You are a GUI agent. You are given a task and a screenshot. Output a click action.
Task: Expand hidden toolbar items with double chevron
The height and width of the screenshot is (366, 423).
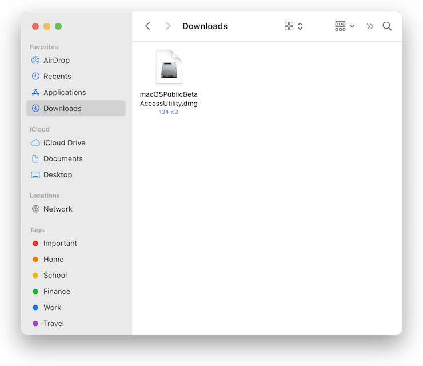pyautogui.click(x=370, y=26)
